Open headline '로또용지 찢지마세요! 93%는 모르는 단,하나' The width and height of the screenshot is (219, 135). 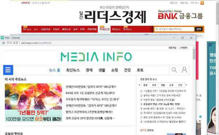[x=92, y=99]
